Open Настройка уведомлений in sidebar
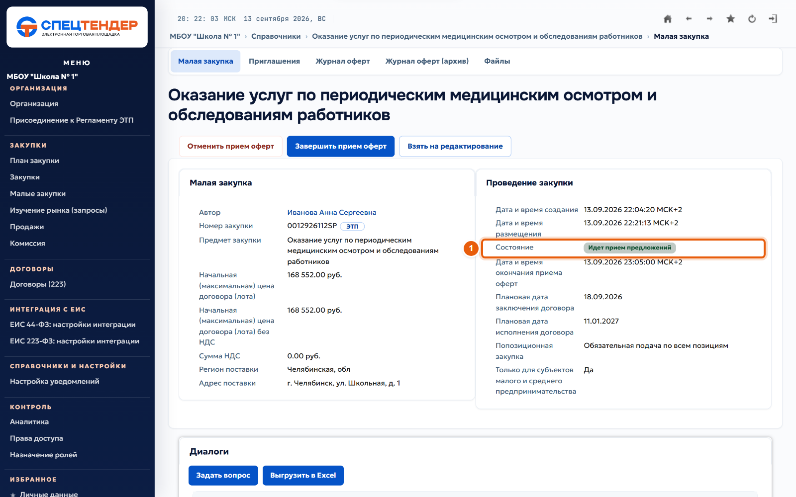The height and width of the screenshot is (497, 796). coord(55,381)
